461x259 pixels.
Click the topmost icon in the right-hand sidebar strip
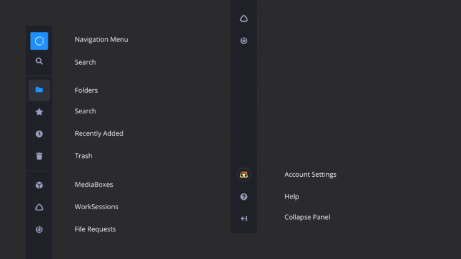click(x=244, y=19)
